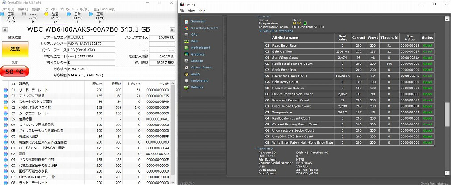
Task: Click the firmware field showing 01.03B01
Action: coord(91,37)
